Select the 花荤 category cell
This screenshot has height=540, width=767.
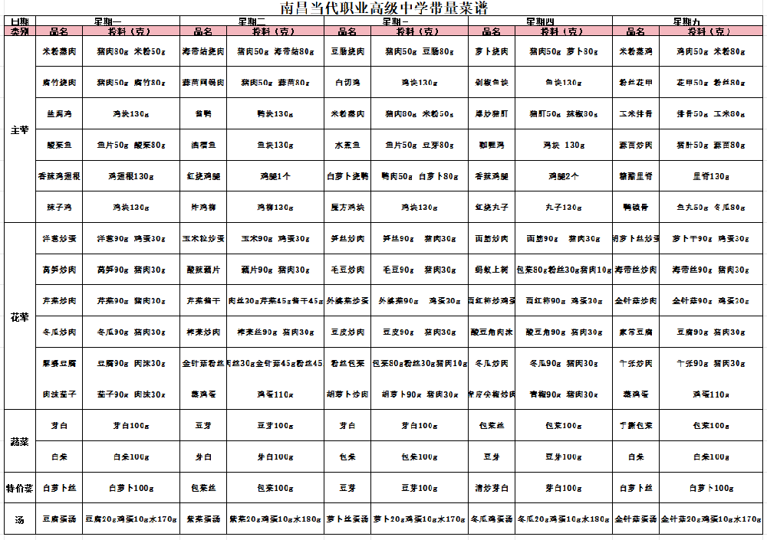click(x=19, y=316)
